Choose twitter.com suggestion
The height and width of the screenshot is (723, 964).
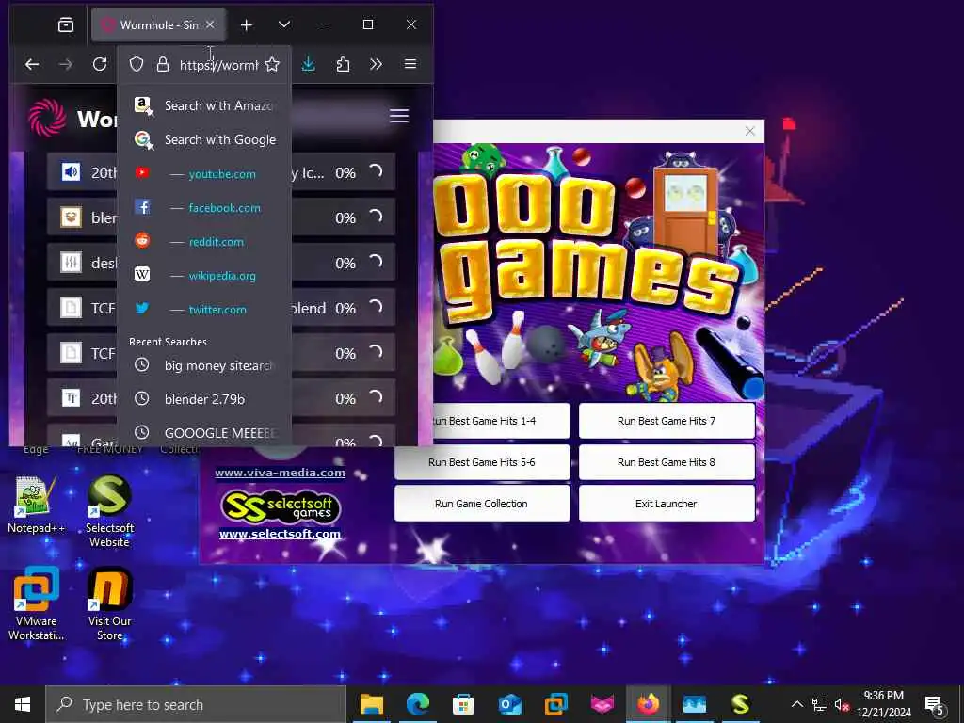tap(204, 309)
